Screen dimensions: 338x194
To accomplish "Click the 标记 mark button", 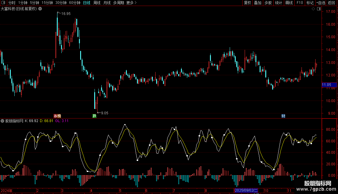I will (x=310, y=3).
